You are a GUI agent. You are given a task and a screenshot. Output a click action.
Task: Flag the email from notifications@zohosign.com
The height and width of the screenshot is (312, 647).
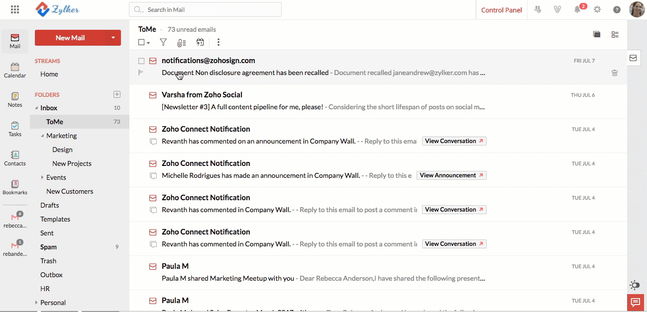point(141,73)
